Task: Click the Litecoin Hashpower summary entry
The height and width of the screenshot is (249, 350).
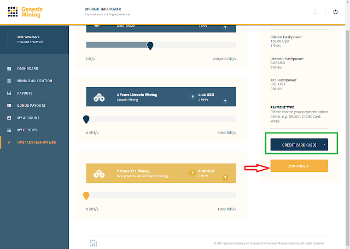Action: coord(287,63)
